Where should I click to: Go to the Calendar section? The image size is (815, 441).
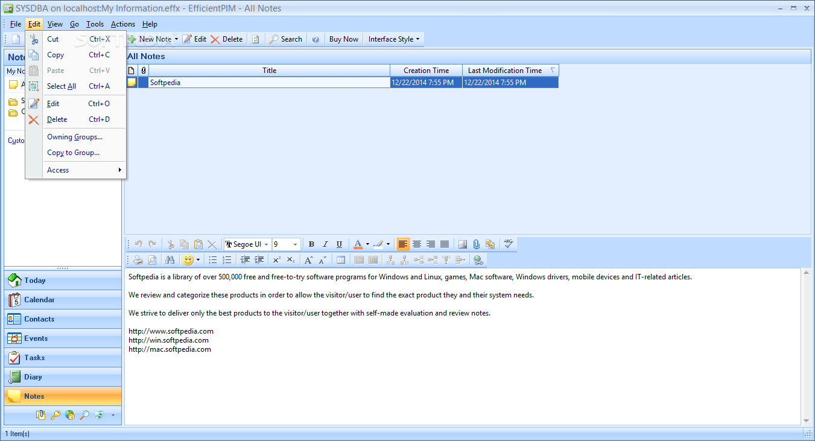(63, 300)
